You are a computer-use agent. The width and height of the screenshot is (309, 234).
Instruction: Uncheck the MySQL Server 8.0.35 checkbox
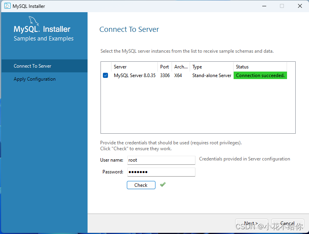click(106, 76)
